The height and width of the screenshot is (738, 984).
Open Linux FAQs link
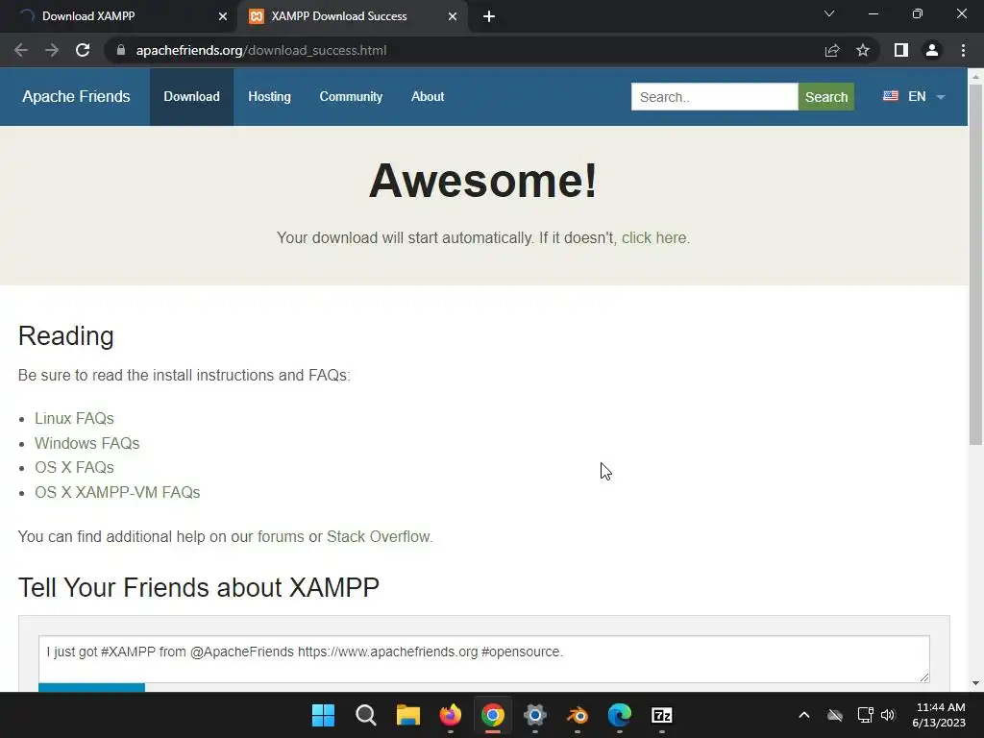coord(74,418)
